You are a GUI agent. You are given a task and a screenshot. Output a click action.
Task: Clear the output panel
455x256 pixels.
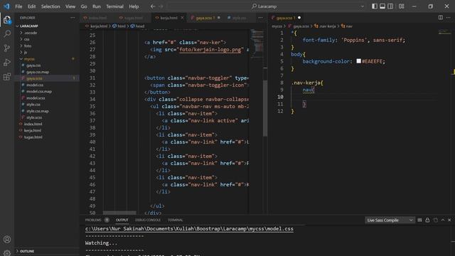point(419,220)
